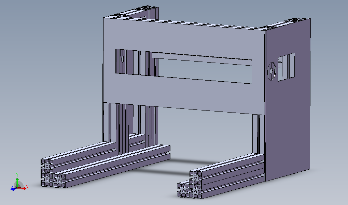Select the dark right side panel face
Viewport: 348px width, 205px height.
coord(290,119)
